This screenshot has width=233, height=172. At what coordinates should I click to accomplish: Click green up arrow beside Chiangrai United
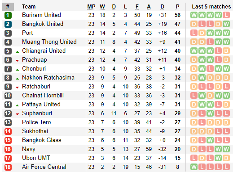17,52
